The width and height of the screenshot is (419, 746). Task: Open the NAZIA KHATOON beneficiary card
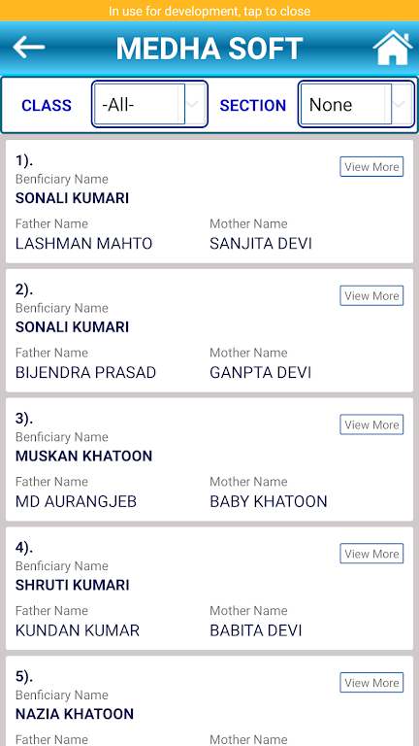coord(209,700)
